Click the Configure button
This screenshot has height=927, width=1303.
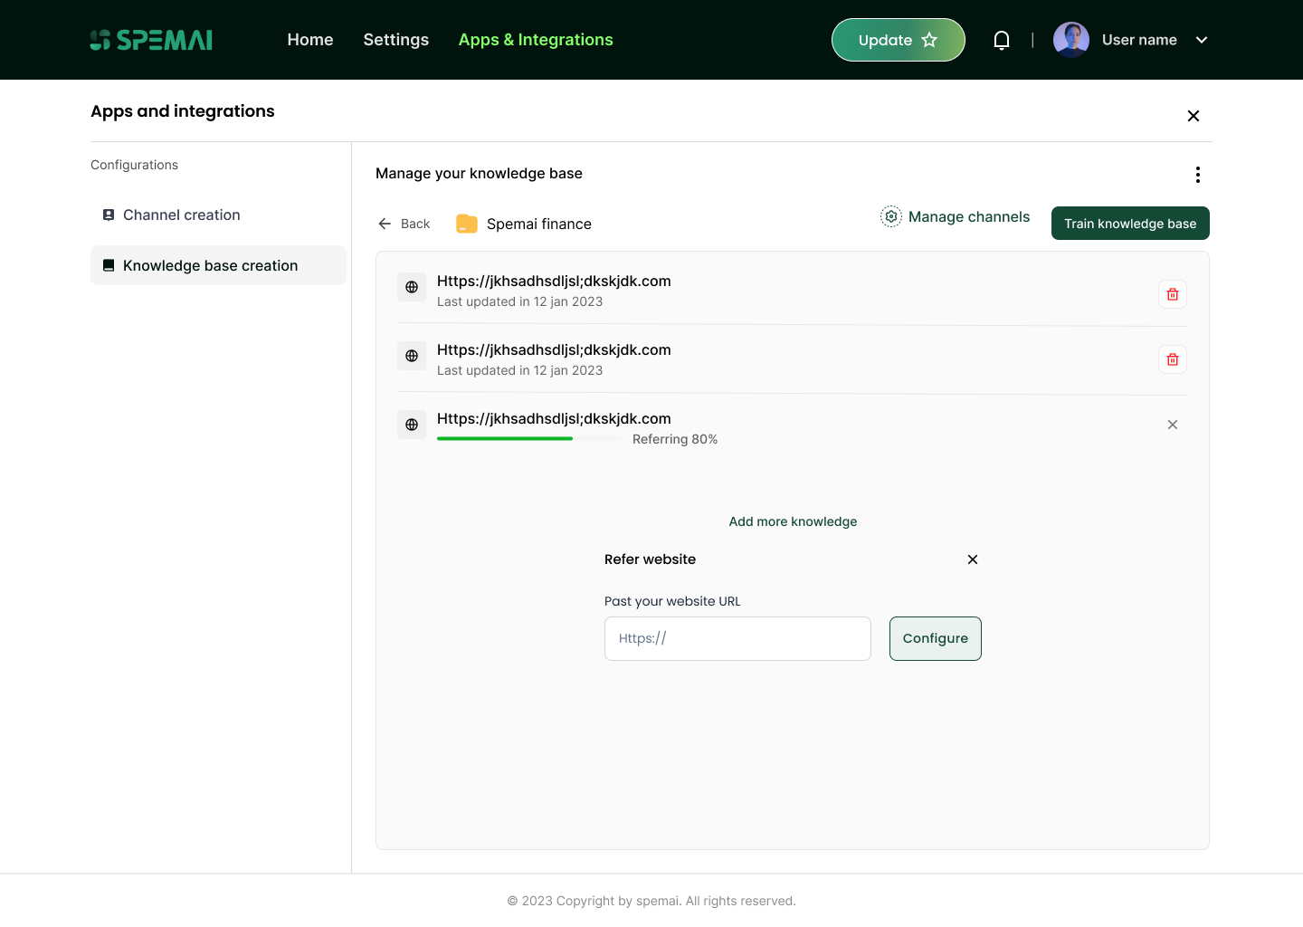tap(936, 638)
